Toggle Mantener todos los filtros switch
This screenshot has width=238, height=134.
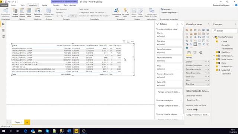click(x=195, y=109)
